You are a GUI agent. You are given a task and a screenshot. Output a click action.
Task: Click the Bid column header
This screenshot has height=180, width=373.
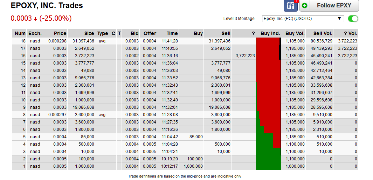pyautogui.click(x=134, y=33)
